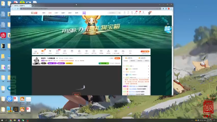Click the streamer avatar in the room header
Viewport: 217px width, 122px height.
37,61
